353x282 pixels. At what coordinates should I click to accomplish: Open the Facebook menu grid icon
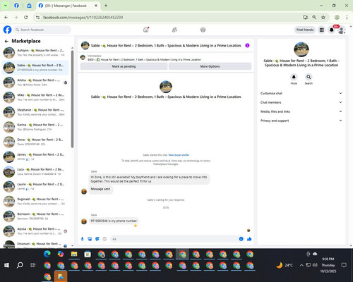(x=321, y=30)
